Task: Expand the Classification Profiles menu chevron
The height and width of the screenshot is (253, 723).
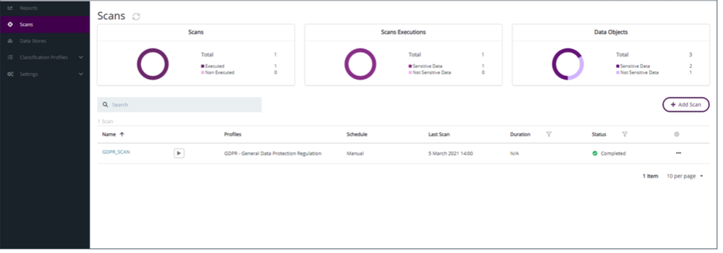Action: point(81,57)
